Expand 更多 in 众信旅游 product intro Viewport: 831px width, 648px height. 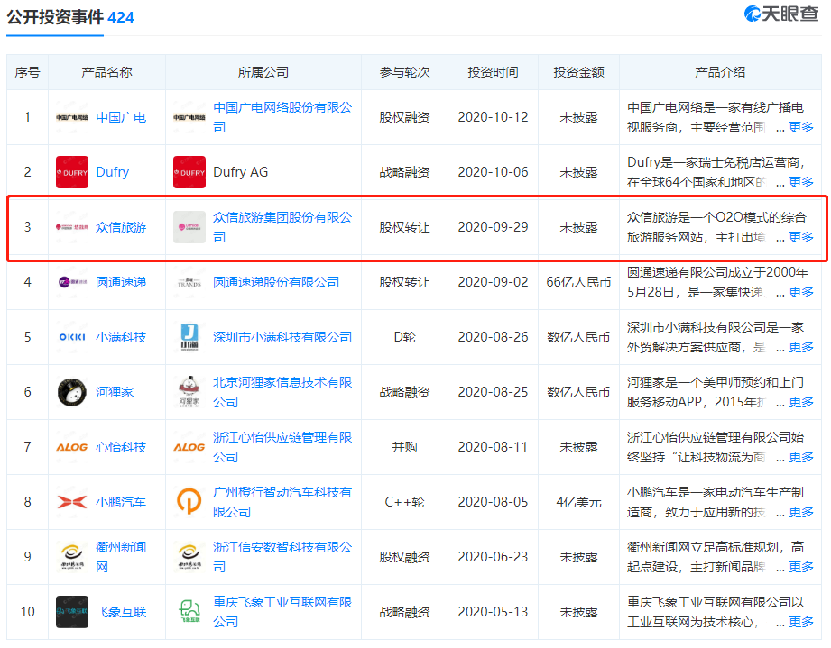pyautogui.click(x=800, y=237)
